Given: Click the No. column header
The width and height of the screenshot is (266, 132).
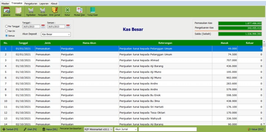Looking at the screenshot, I should (6, 43).
